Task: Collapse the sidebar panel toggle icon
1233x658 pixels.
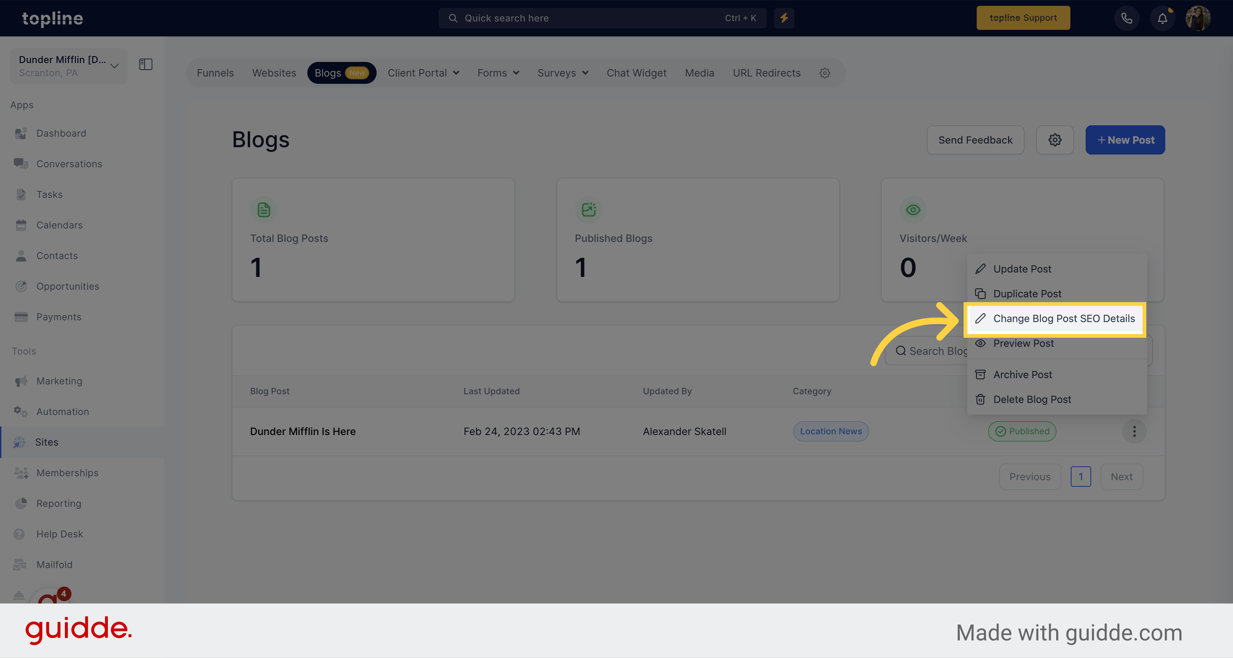Action: click(145, 64)
